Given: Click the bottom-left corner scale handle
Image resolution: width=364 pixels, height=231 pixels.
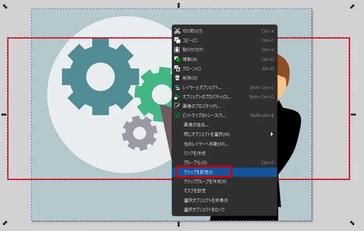Looking at the screenshot, I should [5, 223].
